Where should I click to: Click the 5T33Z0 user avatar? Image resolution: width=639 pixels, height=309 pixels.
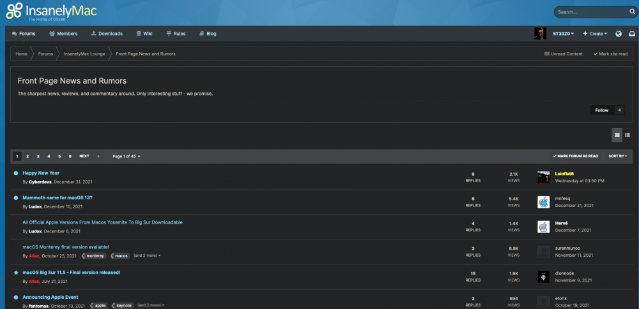[x=540, y=33]
